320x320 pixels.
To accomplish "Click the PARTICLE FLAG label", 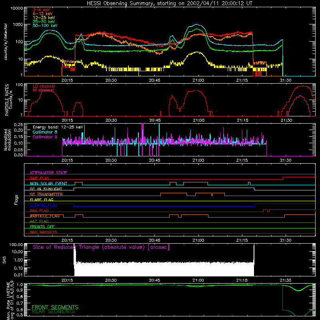I will 45,216.
